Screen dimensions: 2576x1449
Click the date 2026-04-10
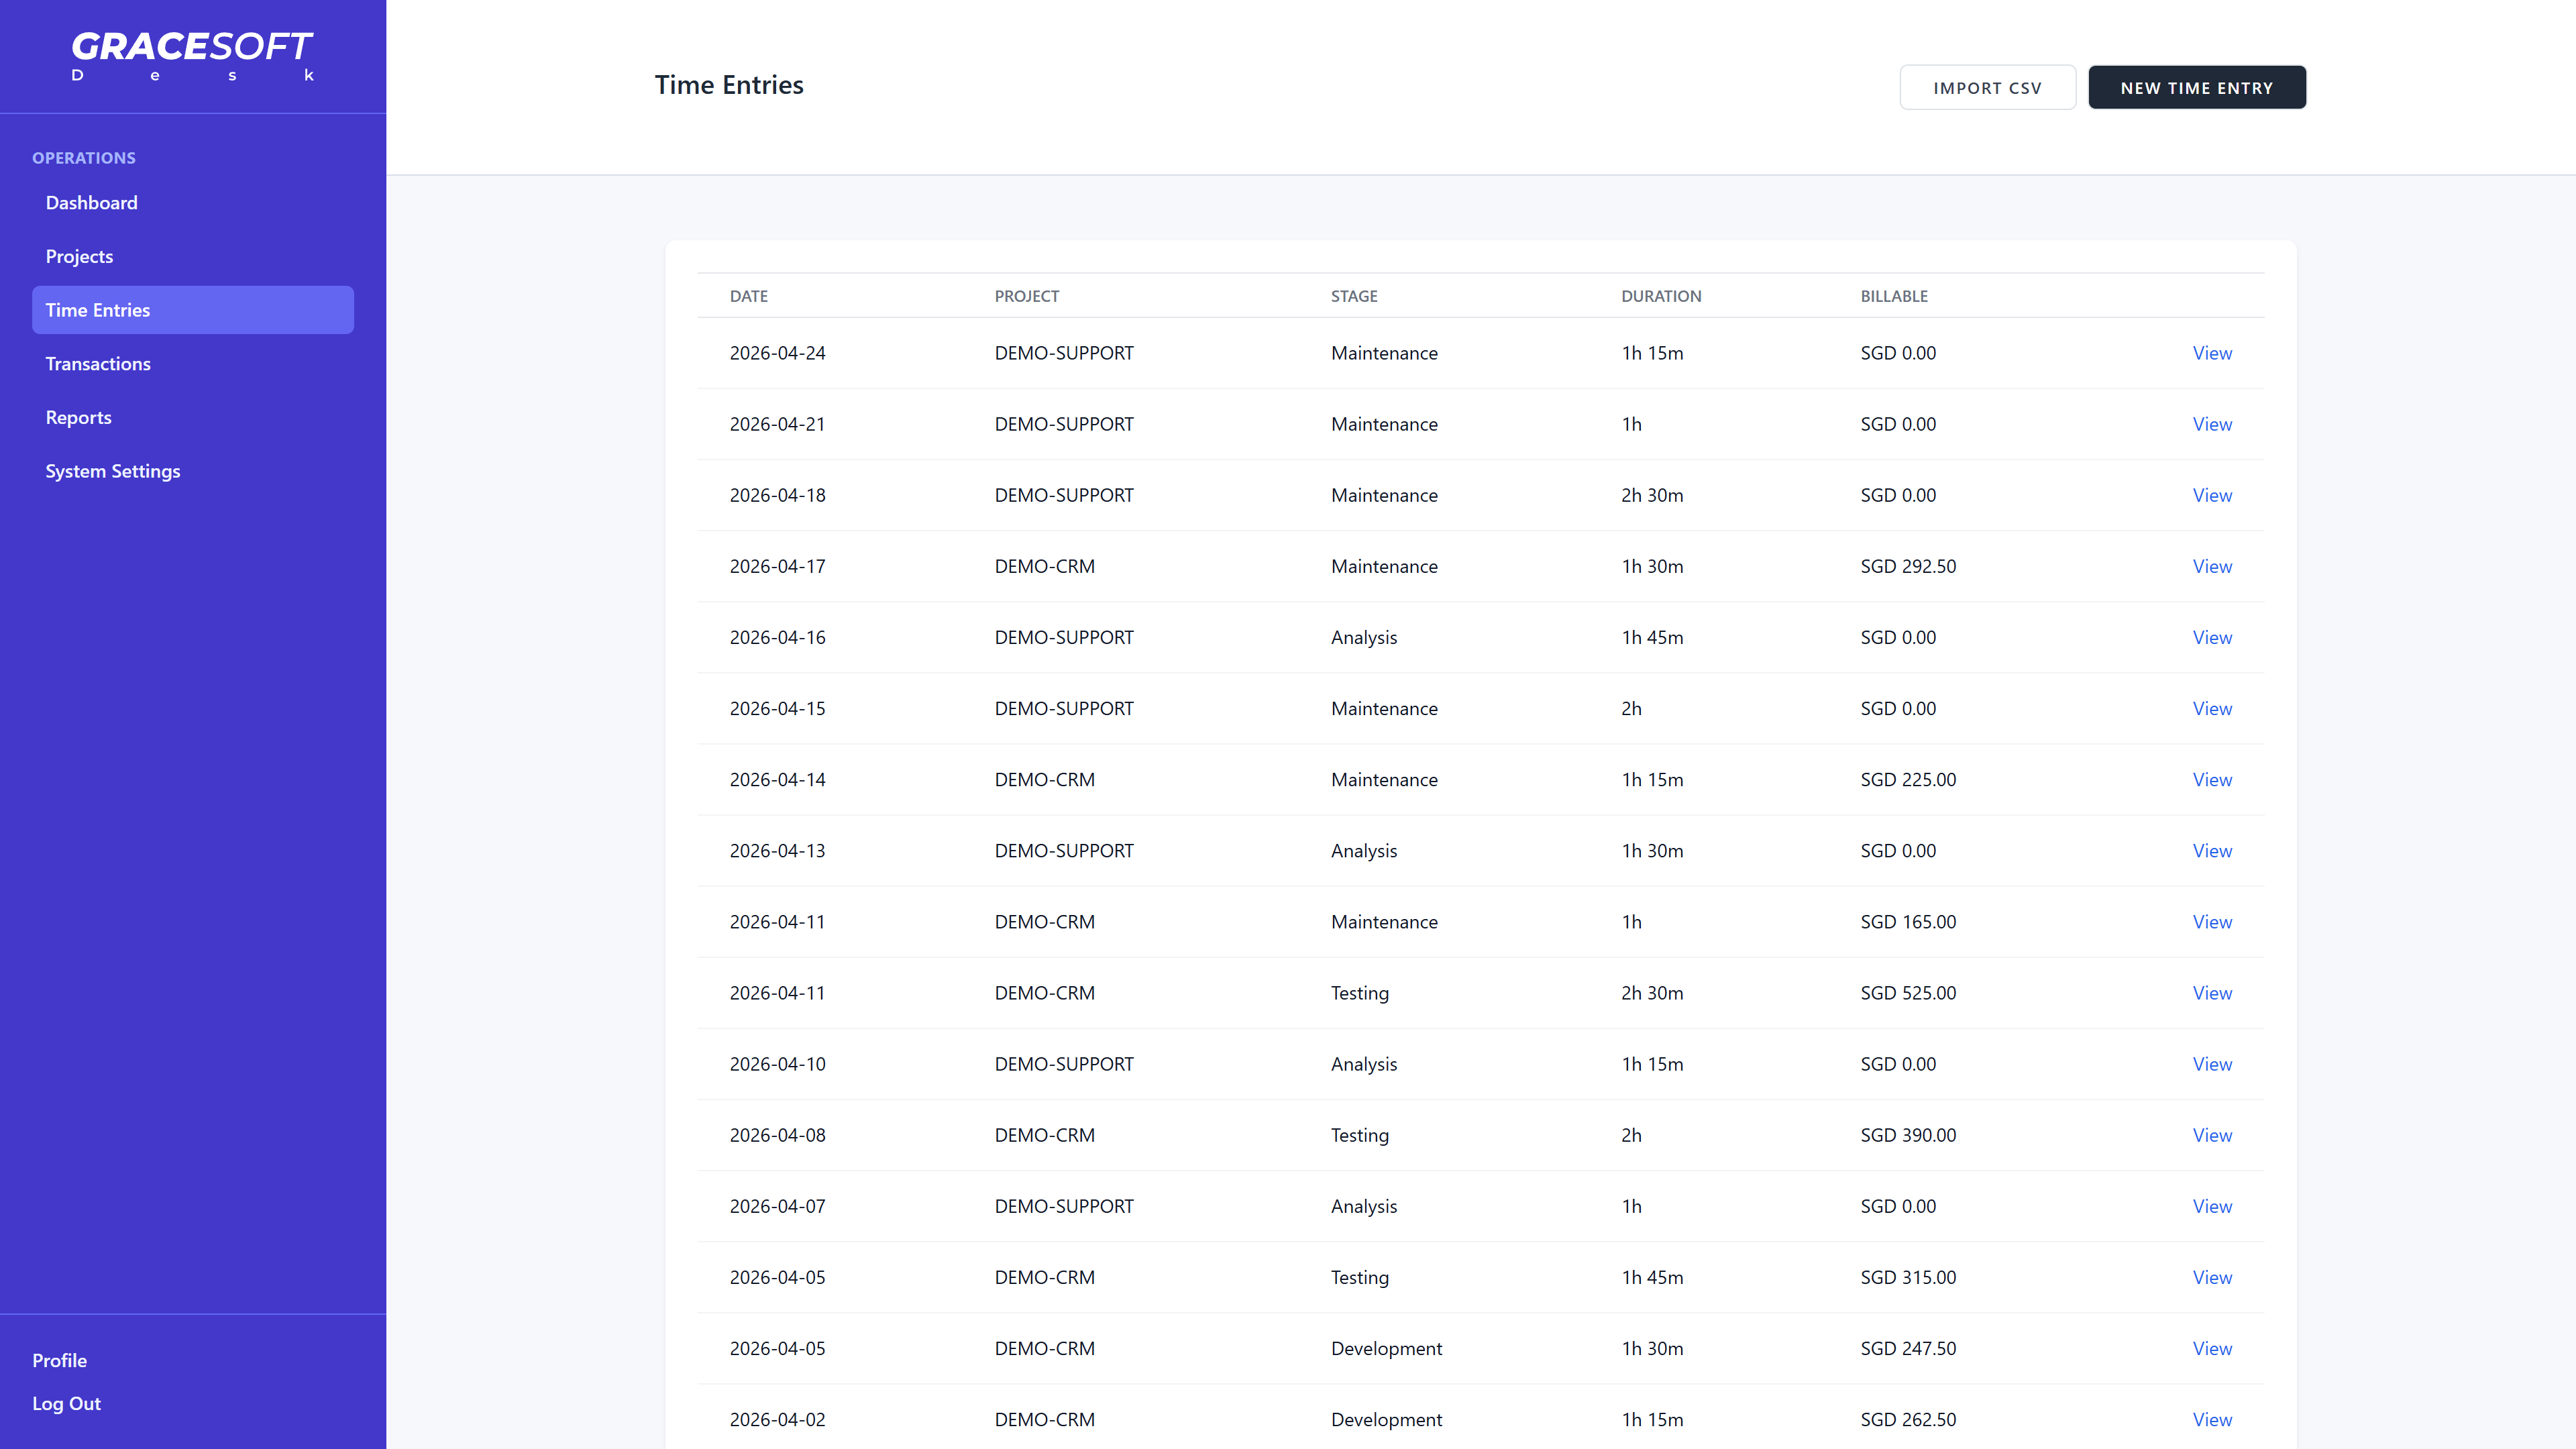[778, 1064]
